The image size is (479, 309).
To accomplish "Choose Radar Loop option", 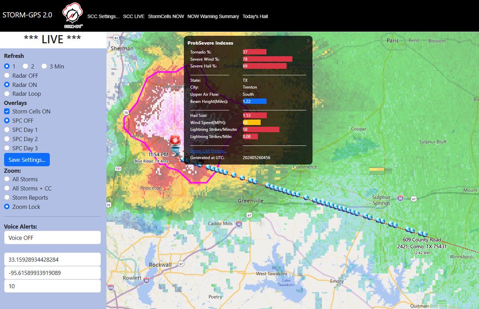I will pyautogui.click(x=7, y=94).
